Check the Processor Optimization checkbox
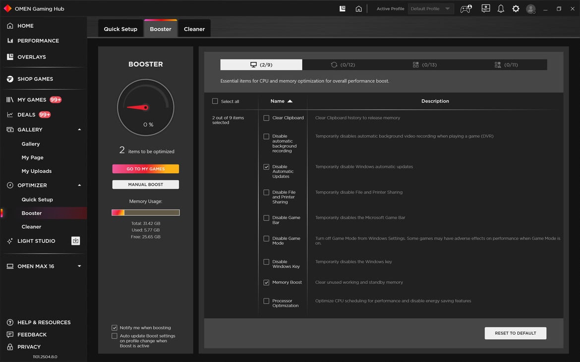580x362 pixels. click(x=266, y=301)
